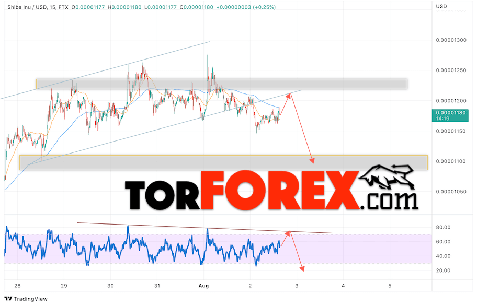Click the High value H0.00001180 in header
The height and width of the screenshot is (306, 477).
point(124,7)
